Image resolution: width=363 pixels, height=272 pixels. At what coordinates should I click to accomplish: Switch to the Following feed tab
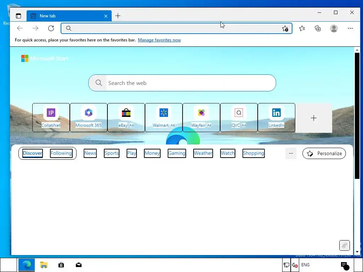[x=61, y=153]
